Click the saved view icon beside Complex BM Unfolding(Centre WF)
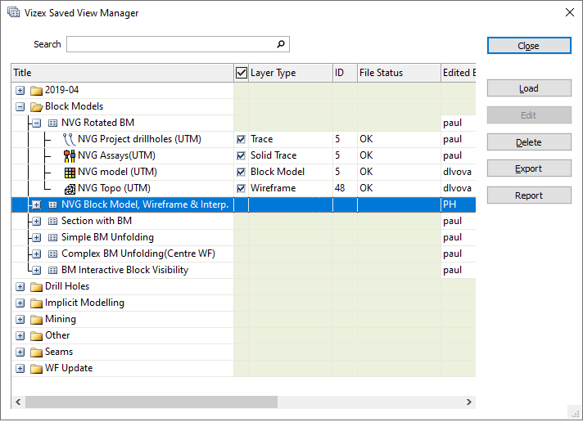583x422 pixels. (52, 254)
